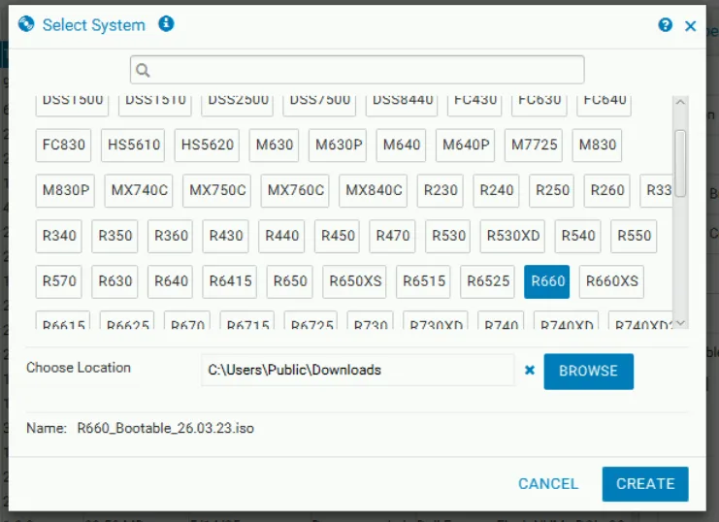Open help via the question mark icon

pos(665,25)
